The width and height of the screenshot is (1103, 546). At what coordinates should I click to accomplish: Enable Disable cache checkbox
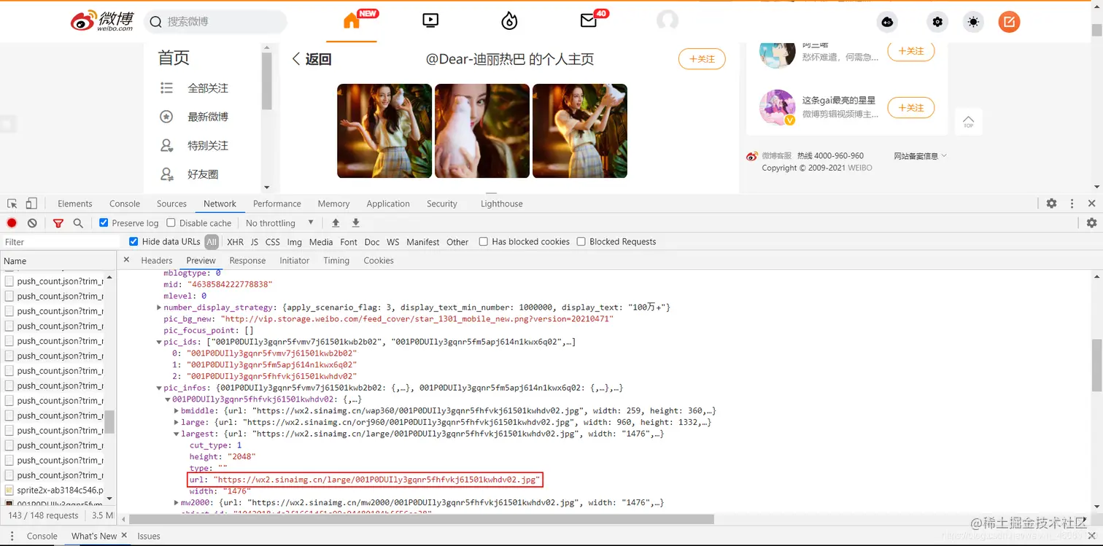click(171, 222)
